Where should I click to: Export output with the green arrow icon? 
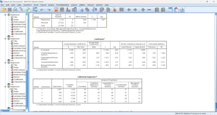[28, 10]
